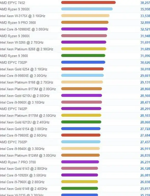The height and width of the screenshot is (196, 150).
Task: Open Intel Core i9-10920X @ 3.50GHz link
Action: [23, 175]
